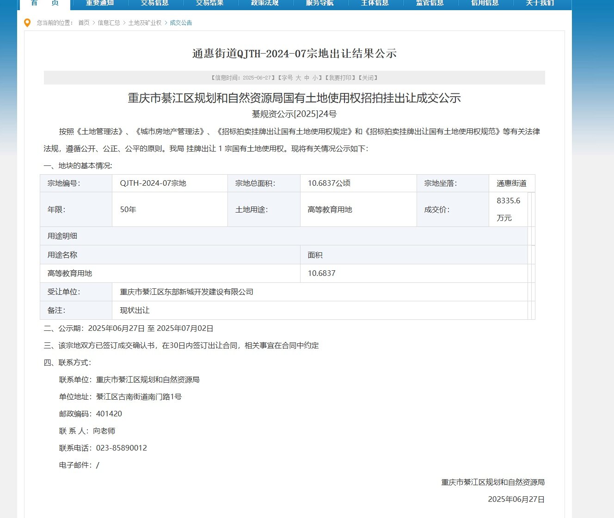Go to 关于我们 page
The height and width of the screenshot is (518, 614).
pyautogui.click(x=540, y=3)
